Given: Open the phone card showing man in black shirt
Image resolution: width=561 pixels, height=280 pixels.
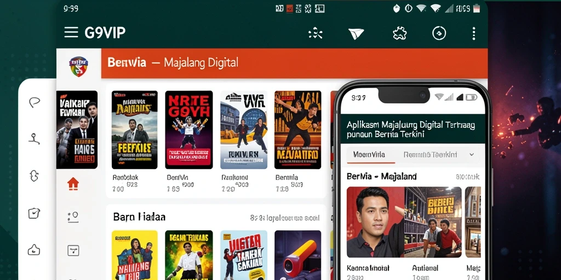Looking at the screenshot, I should point(376,222).
